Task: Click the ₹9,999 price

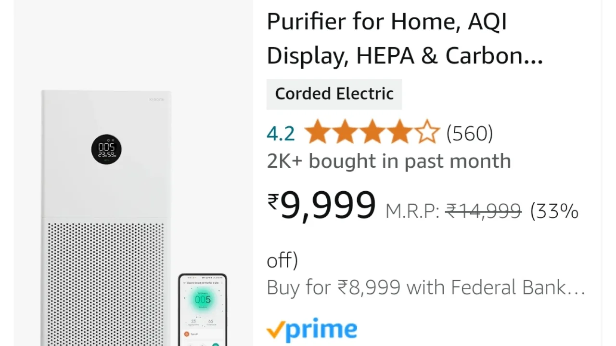Action: click(x=321, y=205)
